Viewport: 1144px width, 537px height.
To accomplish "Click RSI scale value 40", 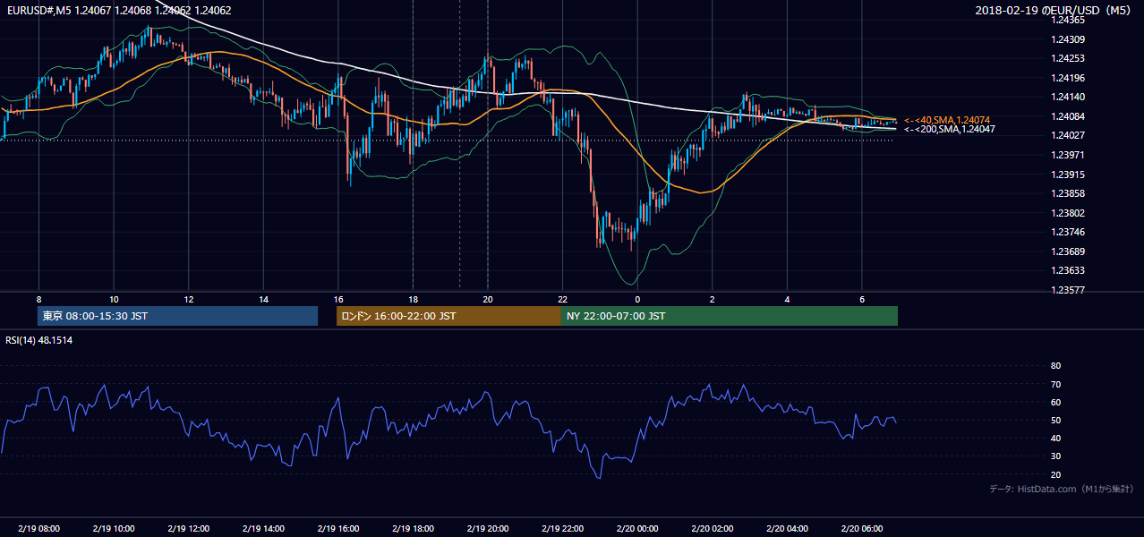I will [1055, 438].
